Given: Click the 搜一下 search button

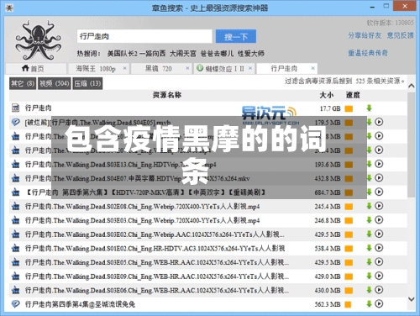Looking at the screenshot, I should [236, 36].
